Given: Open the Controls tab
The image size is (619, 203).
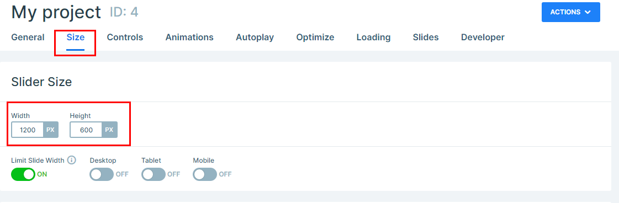Looking at the screenshot, I should 125,38.
